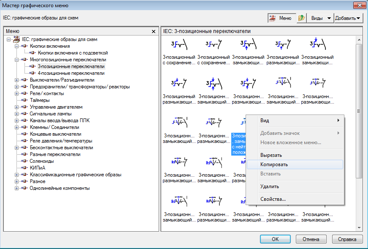
Task: Open the Добавить dropdown
Action: coord(348,18)
